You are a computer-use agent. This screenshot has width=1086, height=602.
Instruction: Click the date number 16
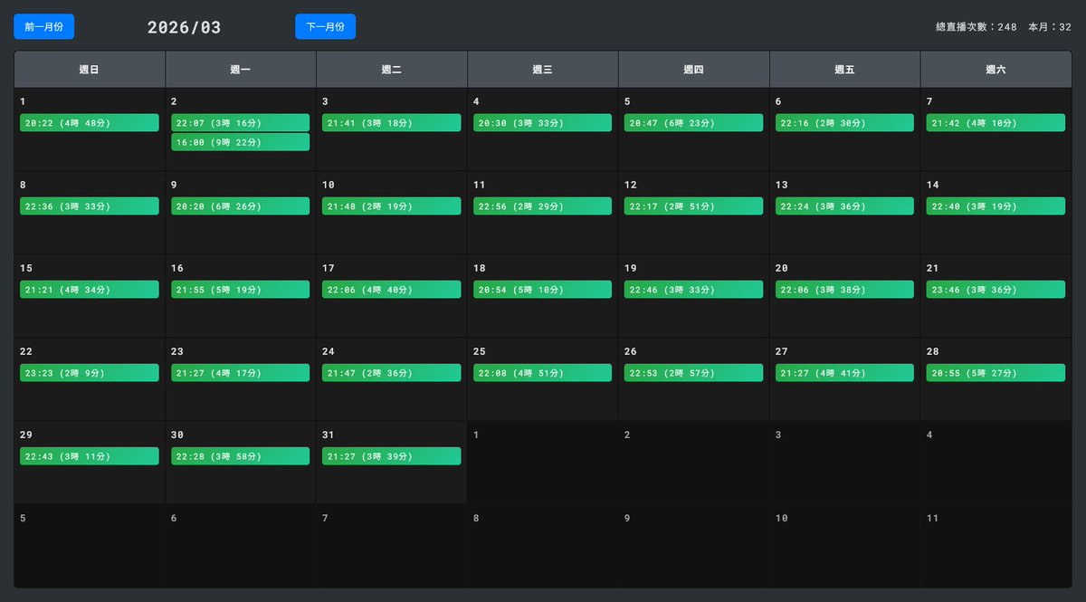177,268
